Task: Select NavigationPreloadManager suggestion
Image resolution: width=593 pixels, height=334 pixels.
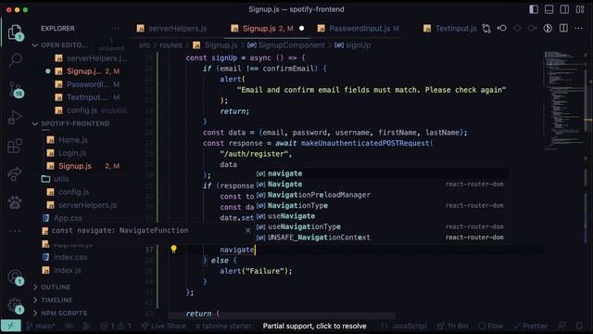Action: point(381,195)
